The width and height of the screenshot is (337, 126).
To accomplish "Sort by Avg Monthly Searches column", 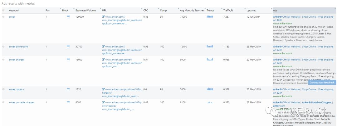I will (x=192, y=10).
